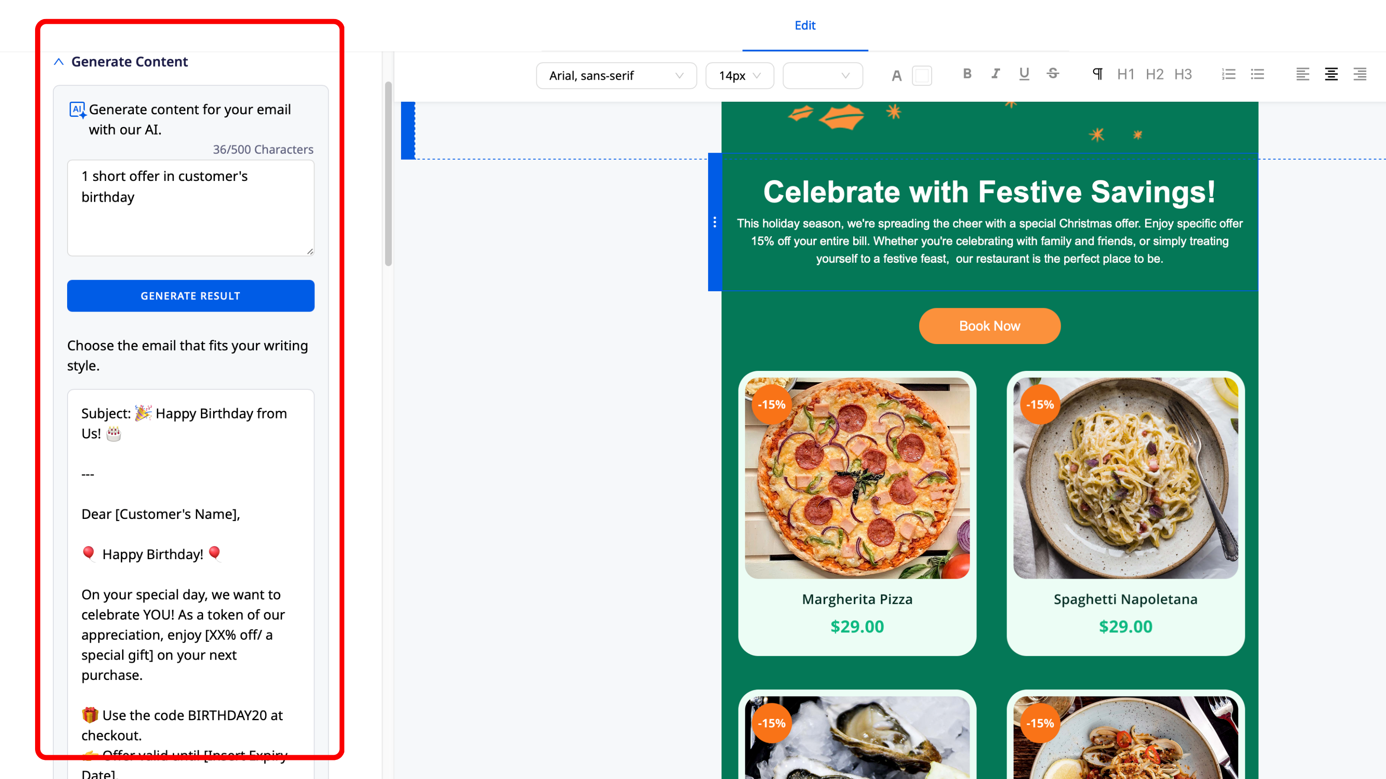The height and width of the screenshot is (779, 1386).
Task: Toggle bold text formatting
Action: [x=967, y=74]
